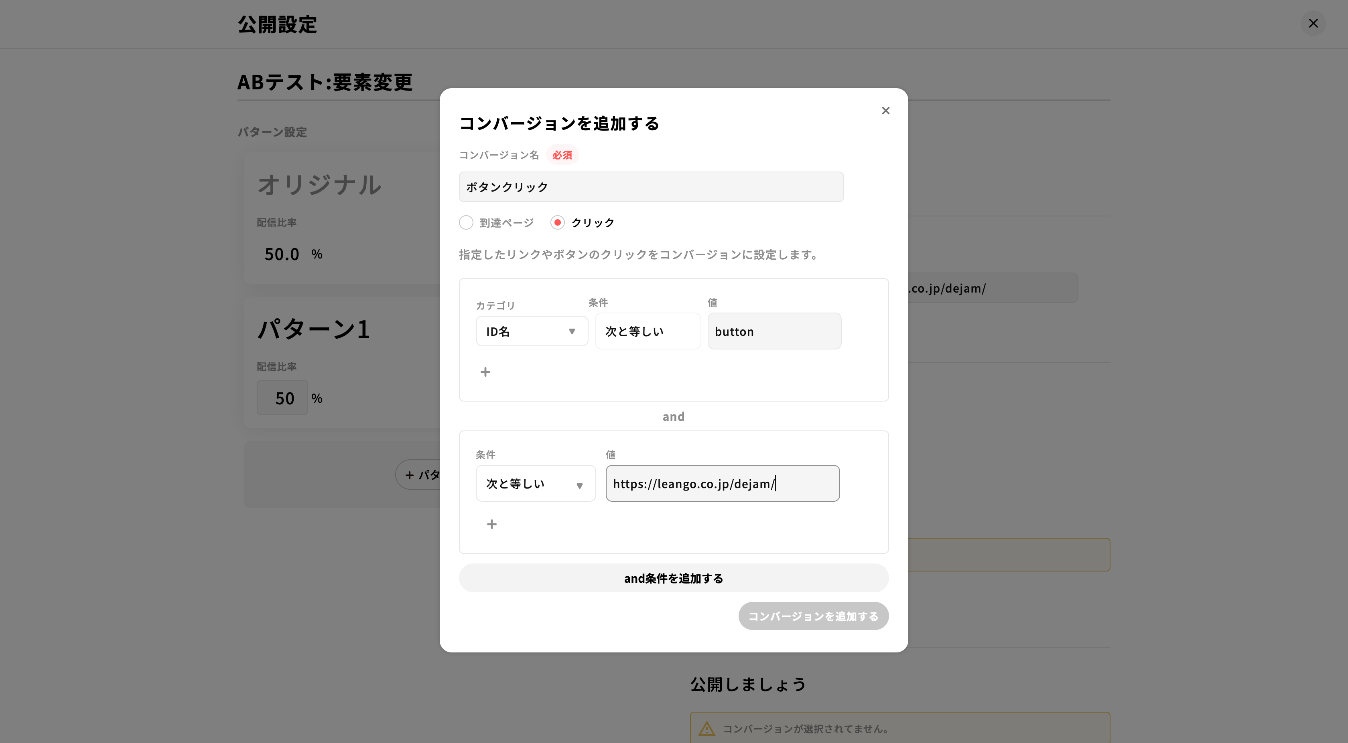This screenshot has height=743, width=1348.
Task: Click the dropdown arrow in lower 次と等しい selector
Action: click(579, 486)
